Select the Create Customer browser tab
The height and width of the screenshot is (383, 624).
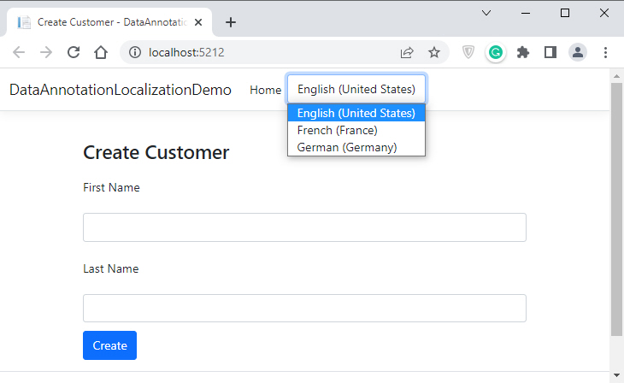click(x=109, y=22)
